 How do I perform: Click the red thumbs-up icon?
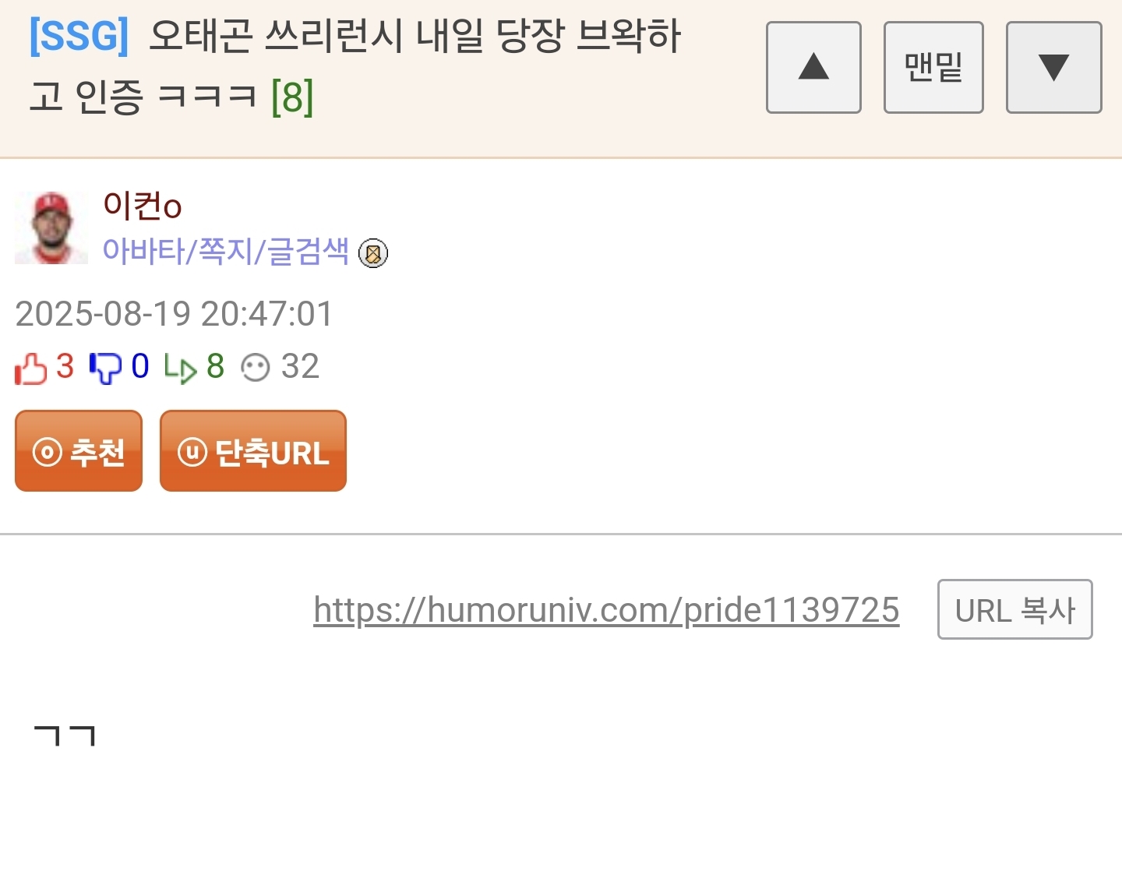click(31, 368)
